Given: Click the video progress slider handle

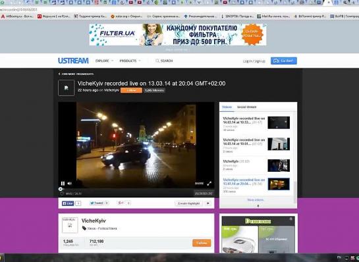Looking at the screenshot, I should tap(60, 189).
